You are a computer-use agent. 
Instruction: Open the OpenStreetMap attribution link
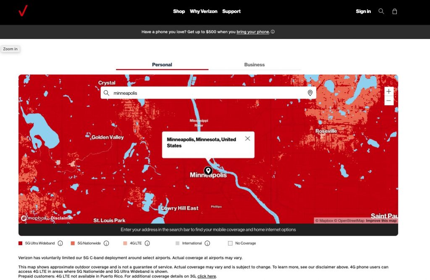(349, 220)
